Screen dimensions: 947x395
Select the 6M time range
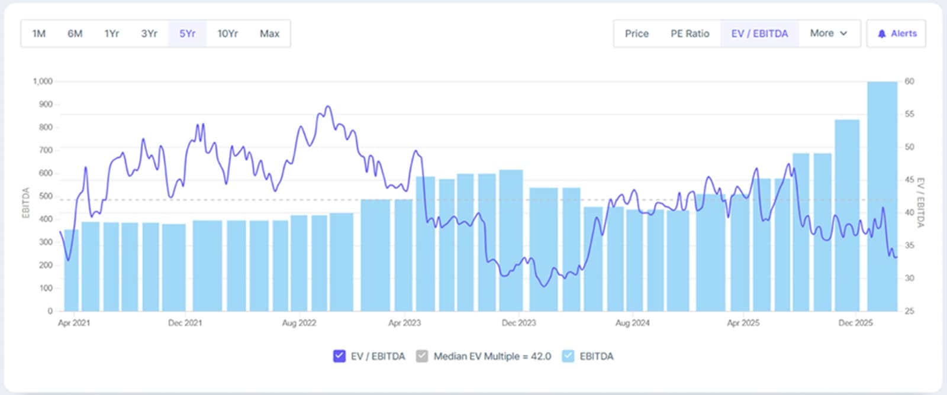coord(75,34)
